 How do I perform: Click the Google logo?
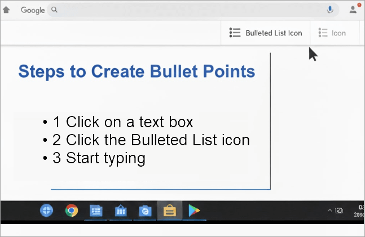point(33,10)
